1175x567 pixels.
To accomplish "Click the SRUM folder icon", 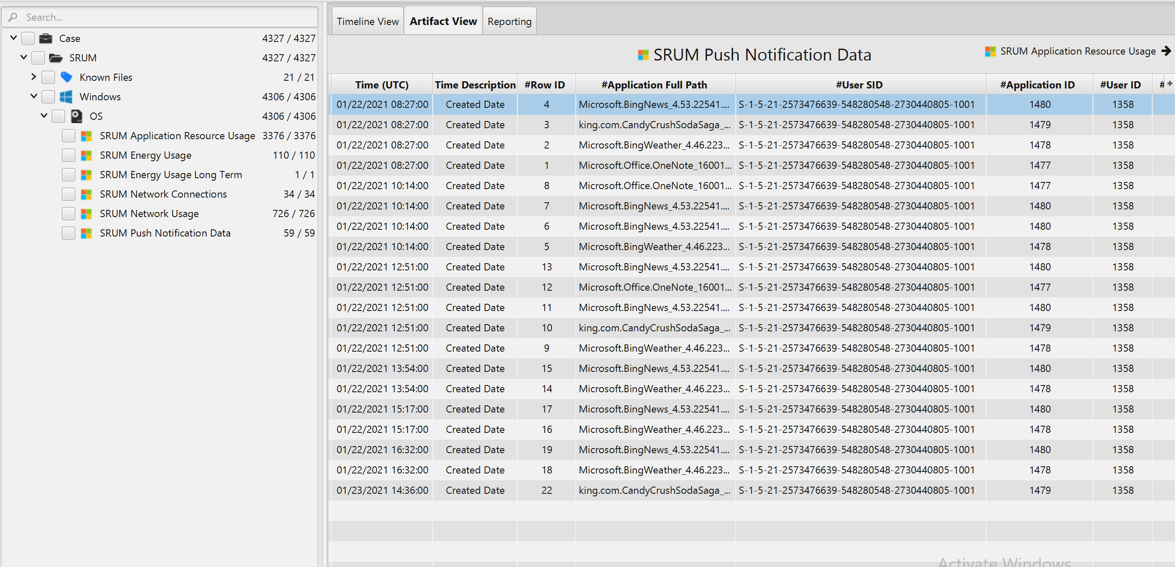I will tap(55, 58).
